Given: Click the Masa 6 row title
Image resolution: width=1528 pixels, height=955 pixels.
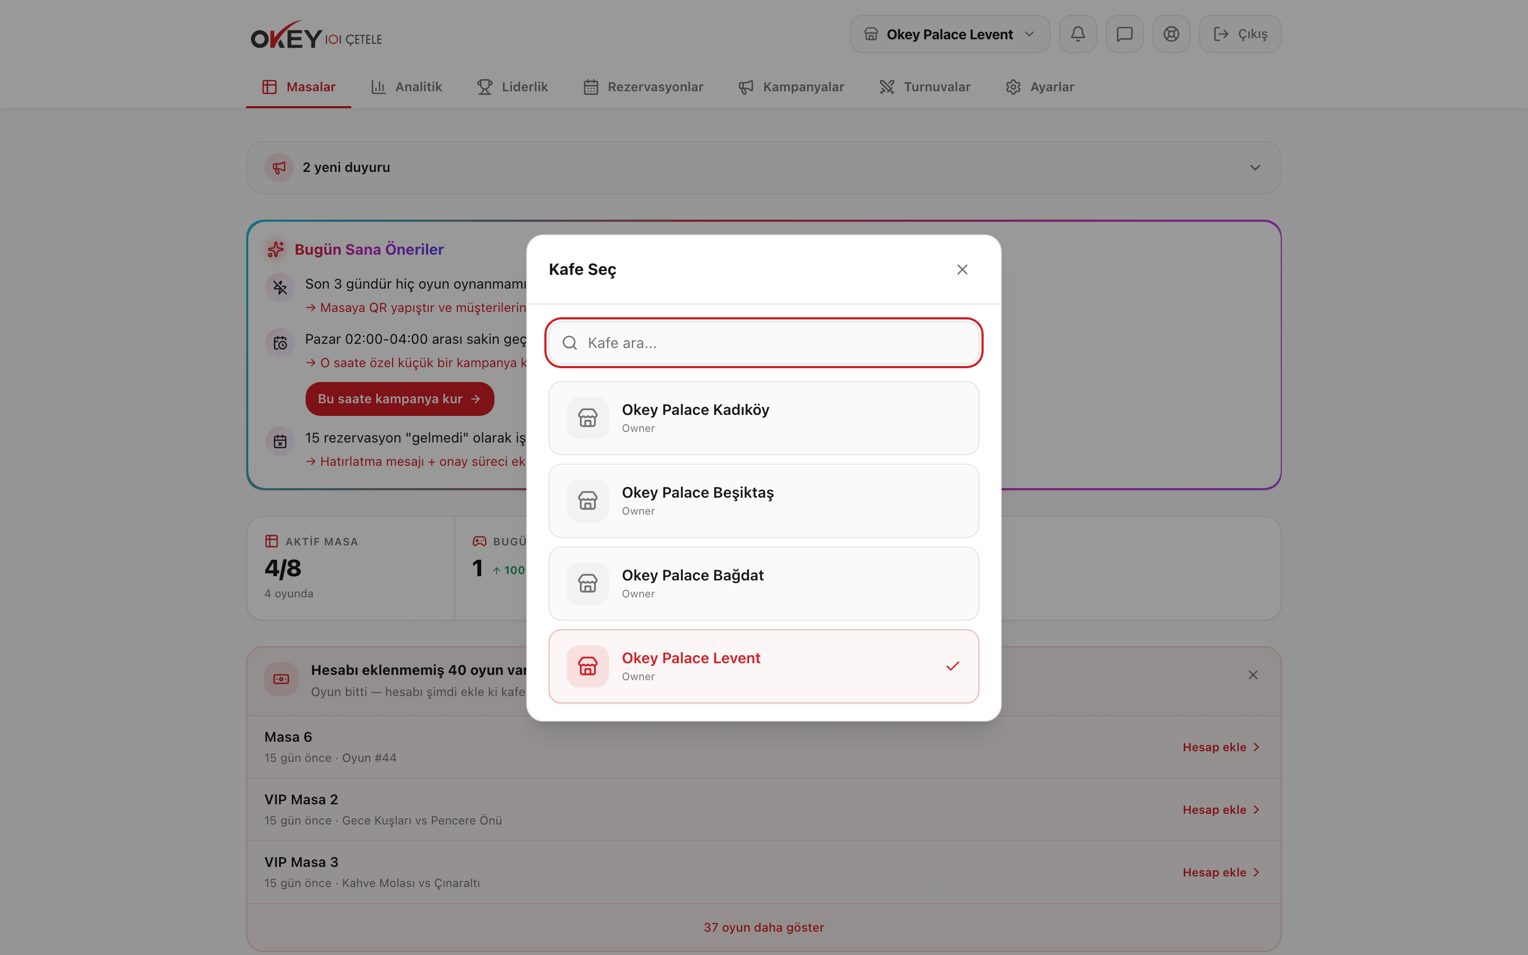Looking at the screenshot, I should (288, 737).
